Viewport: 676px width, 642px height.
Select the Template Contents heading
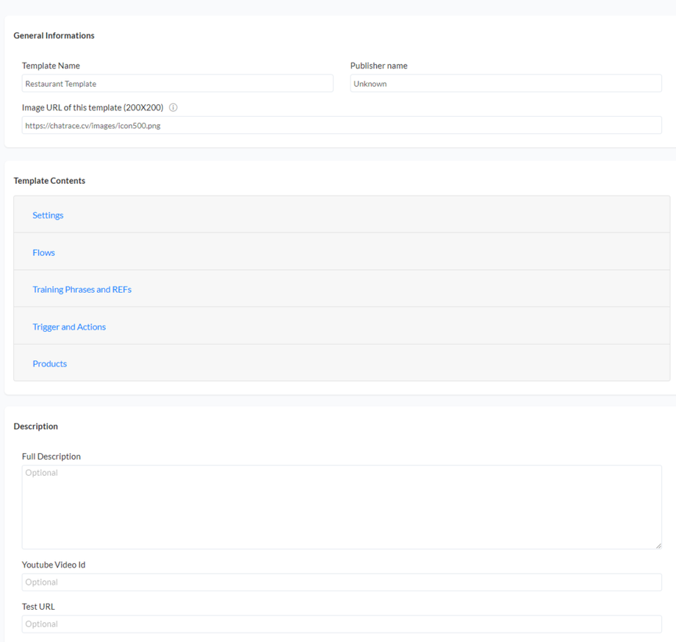[x=49, y=180]
